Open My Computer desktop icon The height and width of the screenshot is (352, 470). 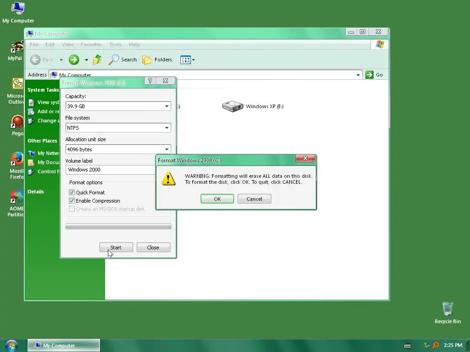(x=18, y=12)
